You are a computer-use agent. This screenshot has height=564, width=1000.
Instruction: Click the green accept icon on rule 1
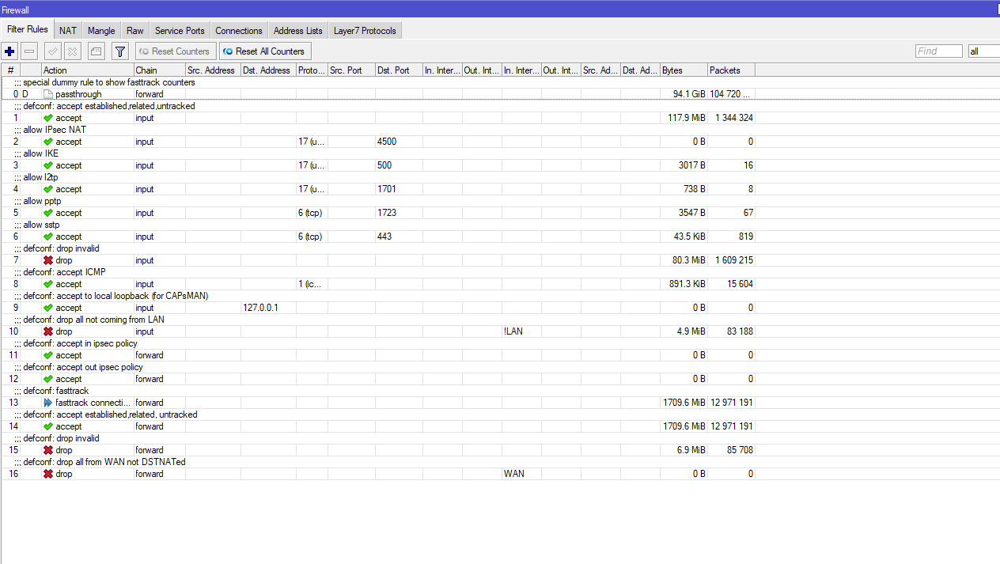47,117
